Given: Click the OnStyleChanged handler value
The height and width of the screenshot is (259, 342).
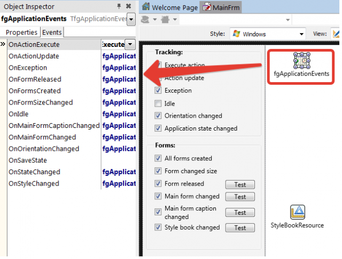Looking at the screenshot, I should [x=119, y=183].
